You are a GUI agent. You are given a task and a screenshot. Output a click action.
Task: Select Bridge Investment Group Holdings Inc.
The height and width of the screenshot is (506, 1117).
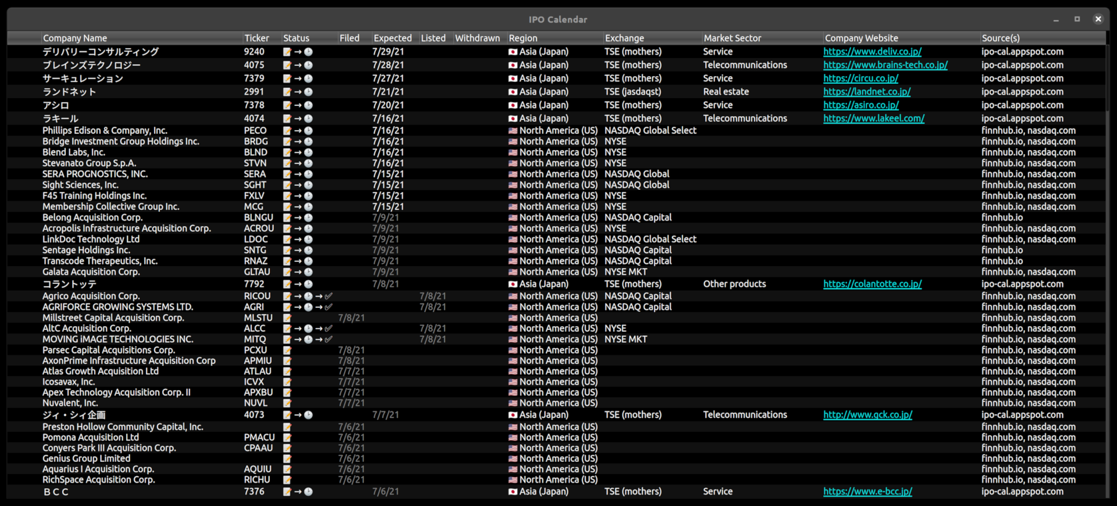tap(557, 141)
